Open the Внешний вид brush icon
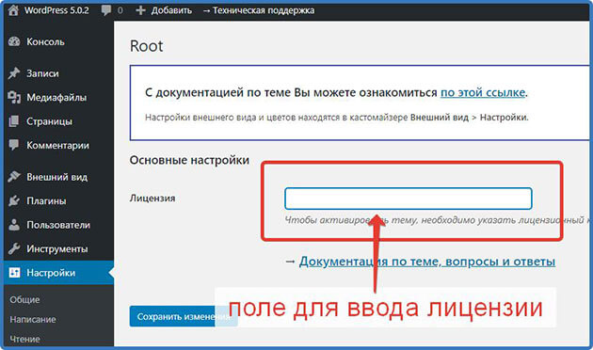The height and width of the screenshot is (350, 593). coord(14,177)
